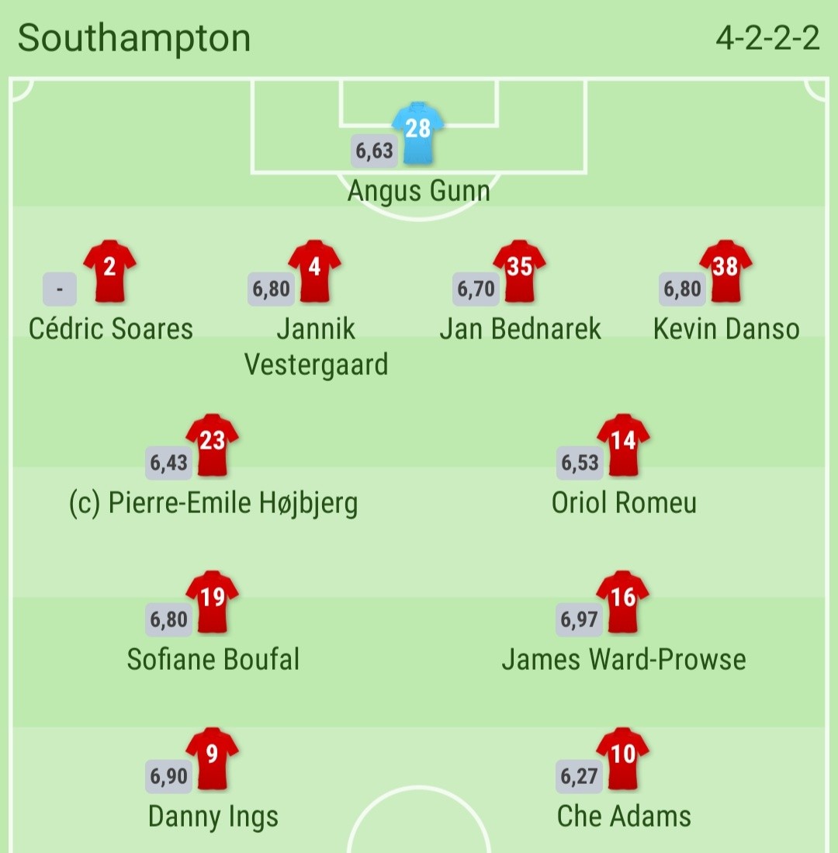Select Pierre-Emile Højbjerg's number 23 shirt

(212, 446)
